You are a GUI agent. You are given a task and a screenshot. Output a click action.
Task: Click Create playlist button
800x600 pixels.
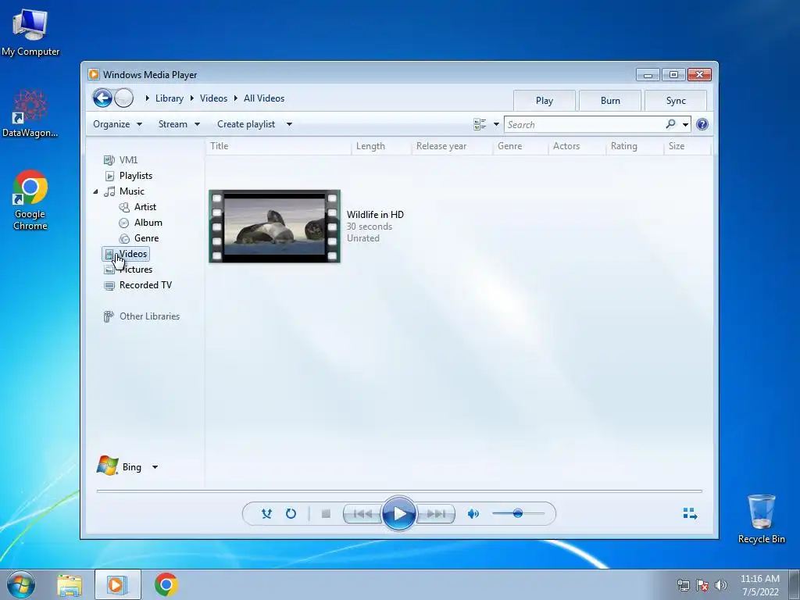click(246, 124)
